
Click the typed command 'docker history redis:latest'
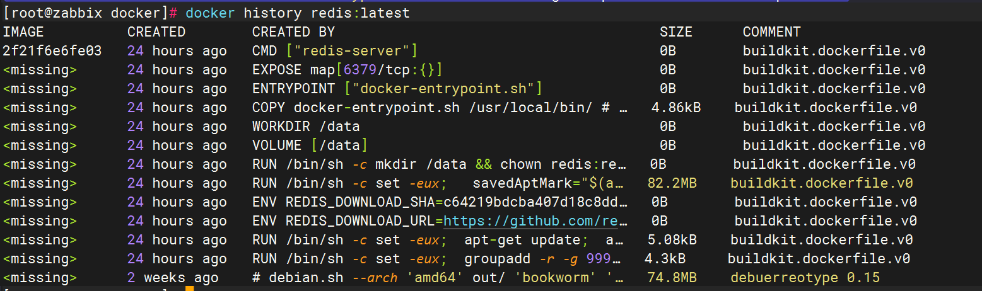point(298,13)
